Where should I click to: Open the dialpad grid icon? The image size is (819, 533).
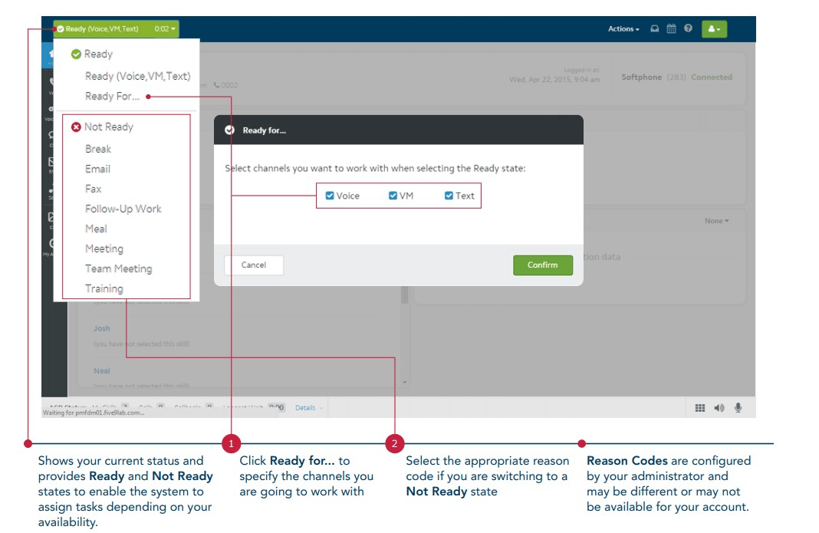700,408
